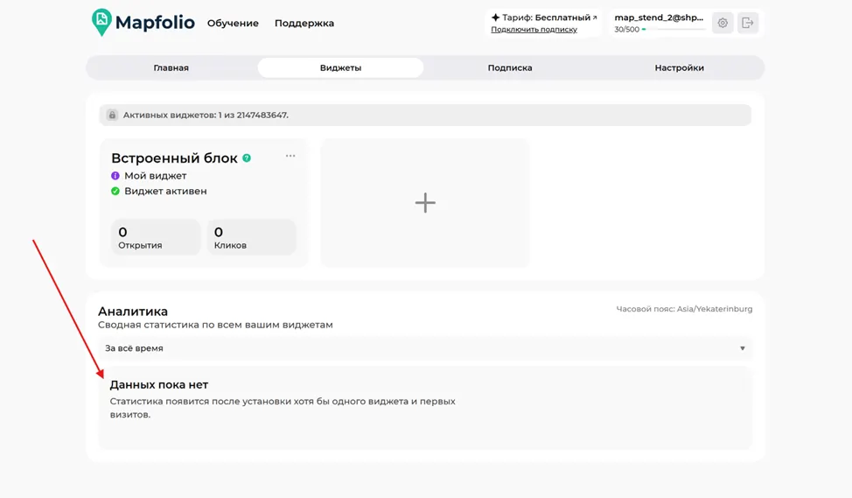Add a new widget with plus icon
This screenshot has width=852, height=498.
pyautogui.click(x=425, y=203)
